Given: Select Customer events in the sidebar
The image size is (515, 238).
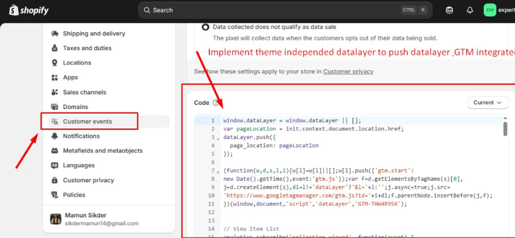Looking at the screenshot, I should pyautogui.click(x=109, y=122).
